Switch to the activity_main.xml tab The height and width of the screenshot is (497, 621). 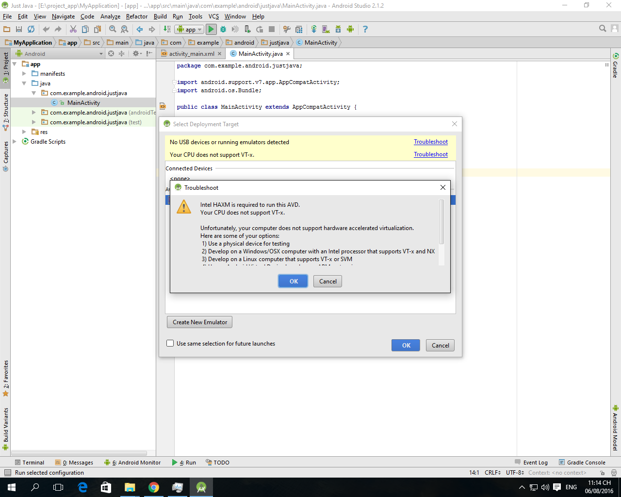pyautogui.click(x=191, y=54)
